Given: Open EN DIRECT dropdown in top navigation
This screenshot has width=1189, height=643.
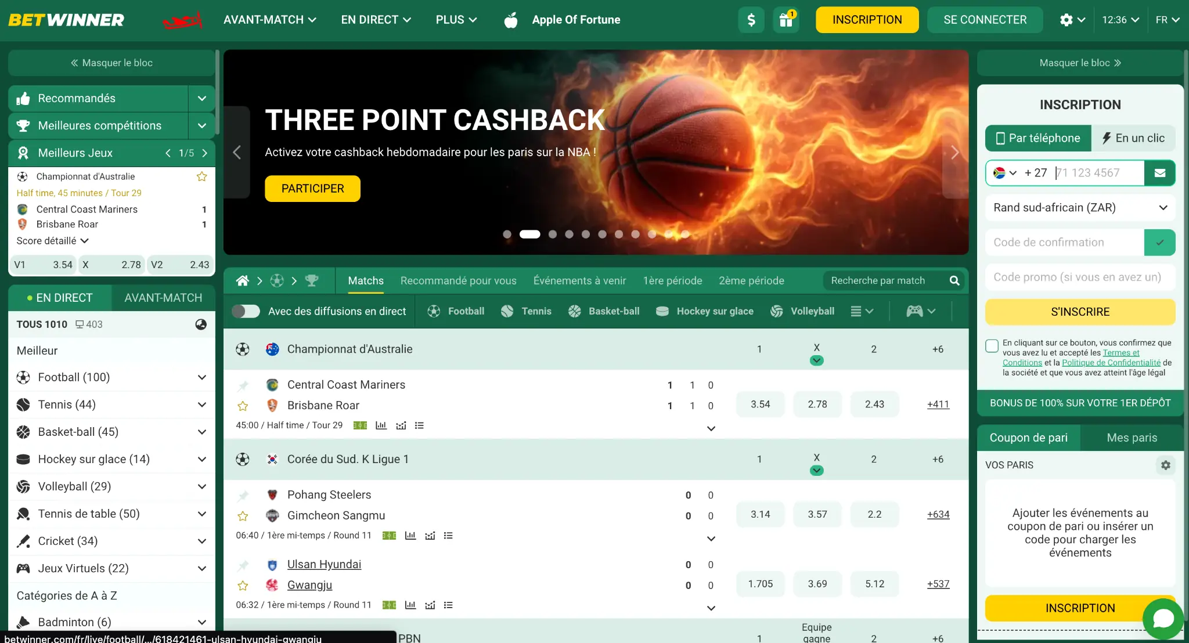Looking at the screenshot, I should coord(376,20).
